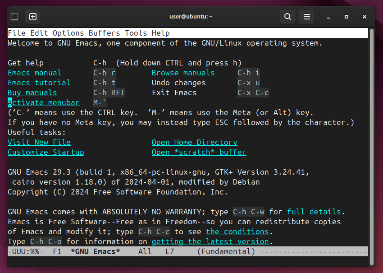
Task: Click the L7 line number indicator
Action: point(170,251)
